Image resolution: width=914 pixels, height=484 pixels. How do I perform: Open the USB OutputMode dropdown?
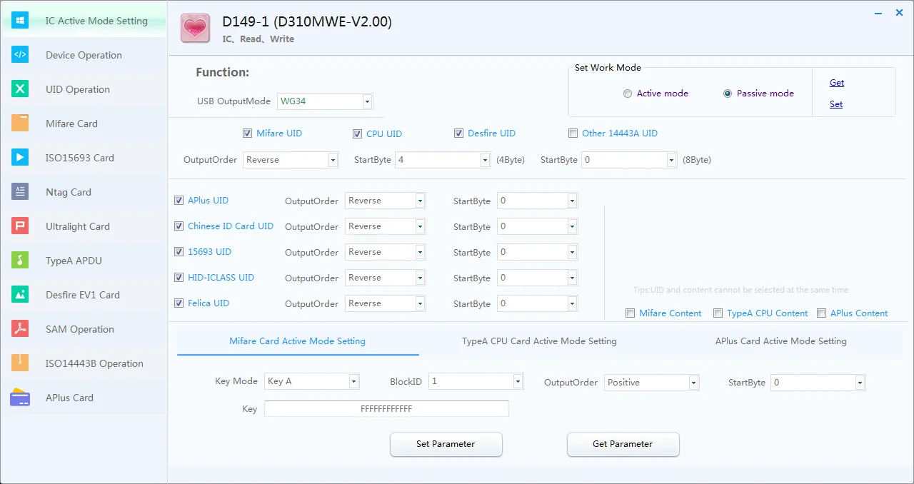pos(367,101)
